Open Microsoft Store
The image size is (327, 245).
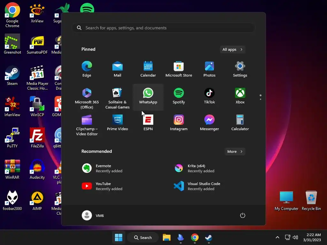pyautogui.click(x=179, y=69)
